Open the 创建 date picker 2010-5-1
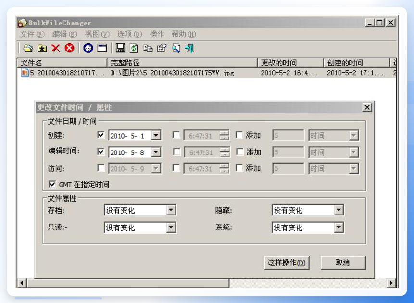This screenshot has height=303, width=414. click(x=156, y=136)
